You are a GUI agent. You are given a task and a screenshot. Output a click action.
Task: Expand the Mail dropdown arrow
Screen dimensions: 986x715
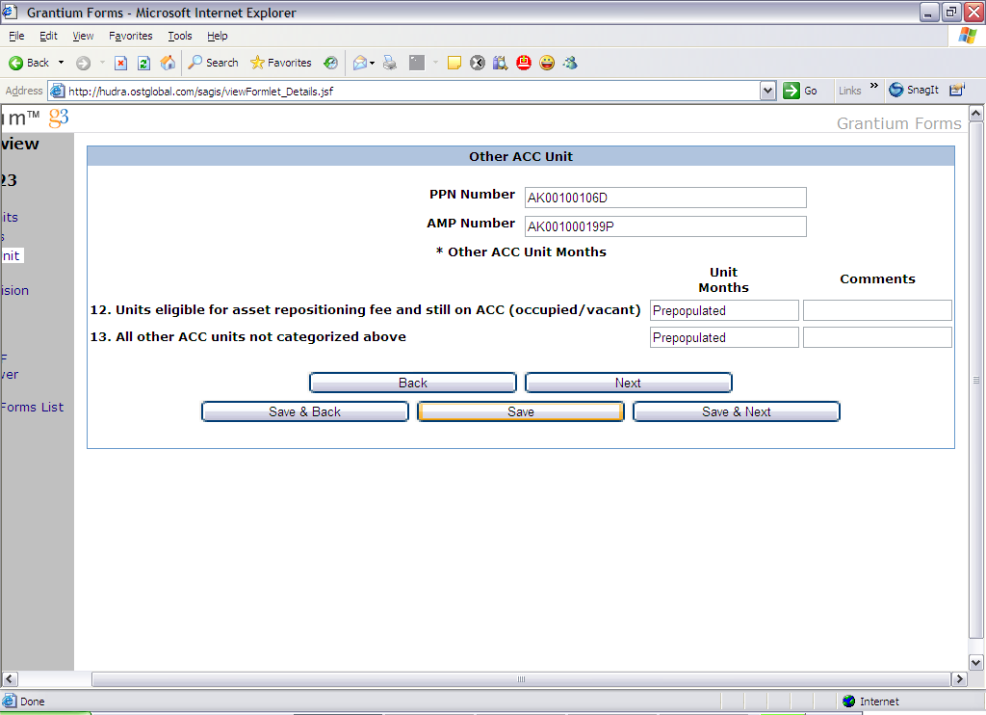pos(373,63)
